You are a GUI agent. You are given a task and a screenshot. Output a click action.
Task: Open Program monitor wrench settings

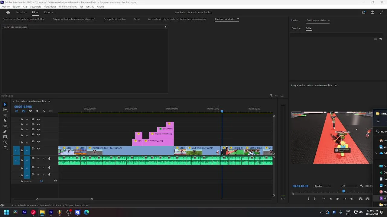coord(362,186)
